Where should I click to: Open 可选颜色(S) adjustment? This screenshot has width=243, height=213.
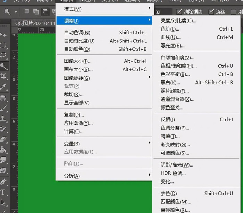click(196, 153)
